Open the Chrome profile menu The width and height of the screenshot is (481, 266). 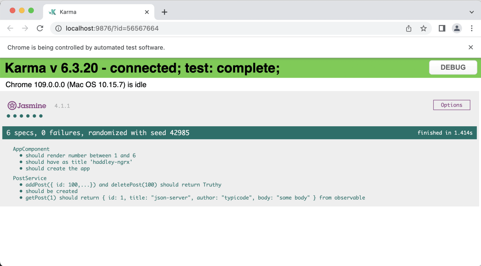click(457, 29)
